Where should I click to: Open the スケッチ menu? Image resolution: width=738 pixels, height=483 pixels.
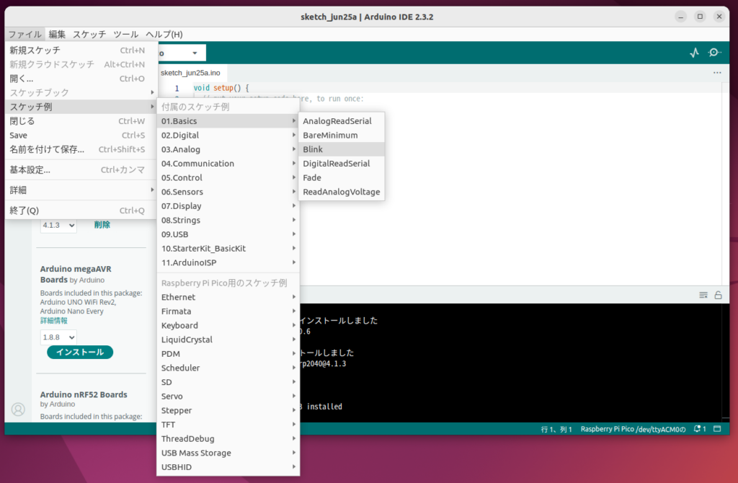pos(89,35)
